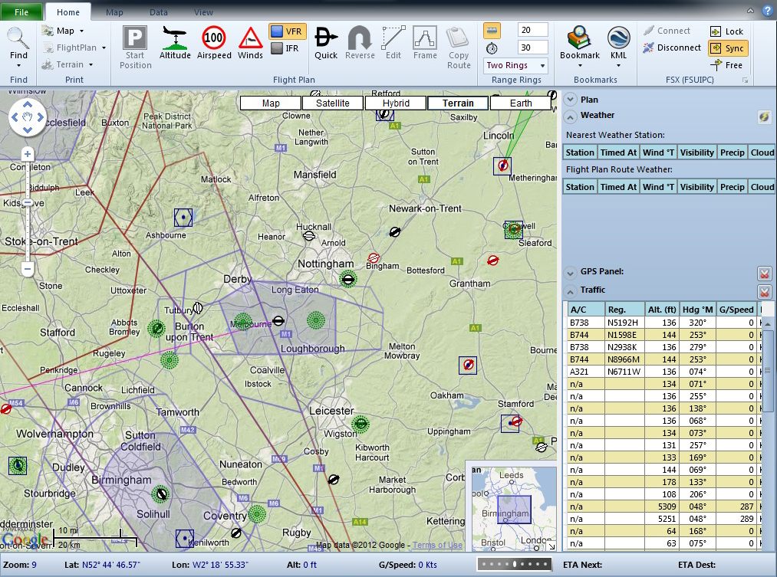Open the Map print dropdown
777x577 pixels.
pos(63,31)
